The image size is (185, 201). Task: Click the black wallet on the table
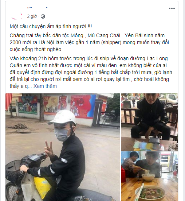[154, 140]
